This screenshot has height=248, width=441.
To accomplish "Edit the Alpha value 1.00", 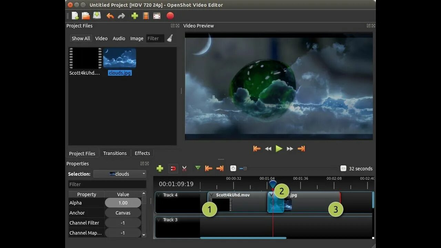I will click(x=123, y=203).
